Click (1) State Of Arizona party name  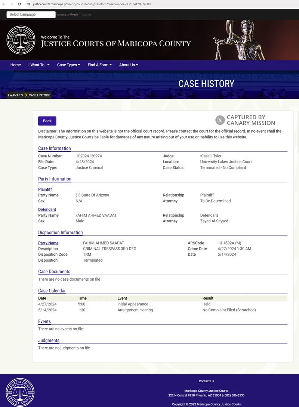[92, 195]
